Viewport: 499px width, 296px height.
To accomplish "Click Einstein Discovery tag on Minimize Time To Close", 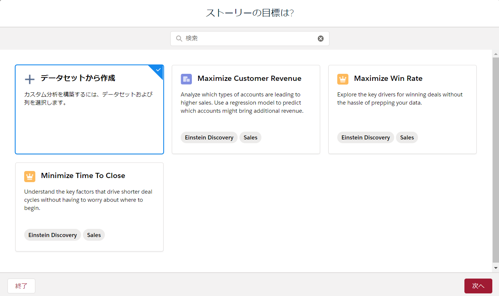I will [52, 235].
